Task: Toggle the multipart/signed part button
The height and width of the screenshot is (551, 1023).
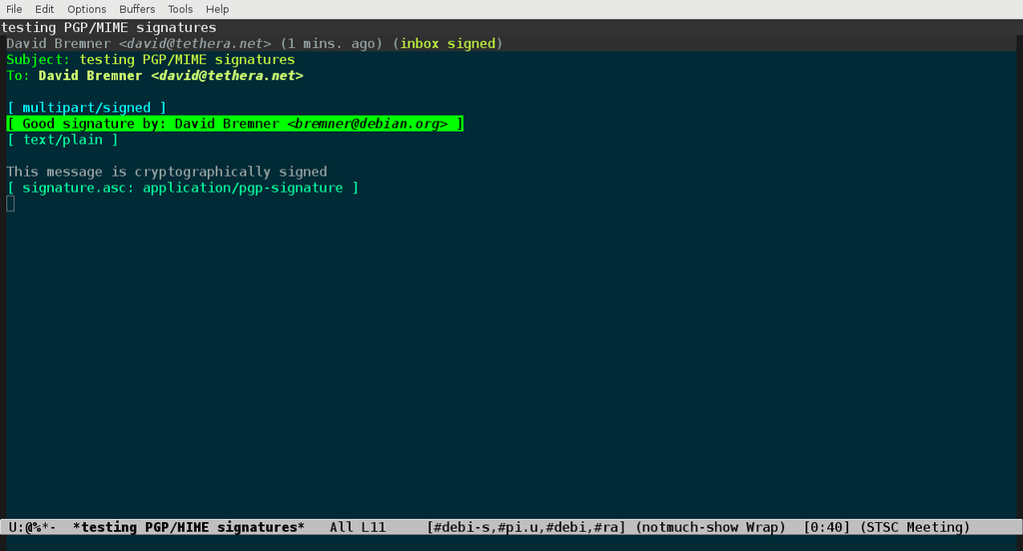Action: [86, 108]
